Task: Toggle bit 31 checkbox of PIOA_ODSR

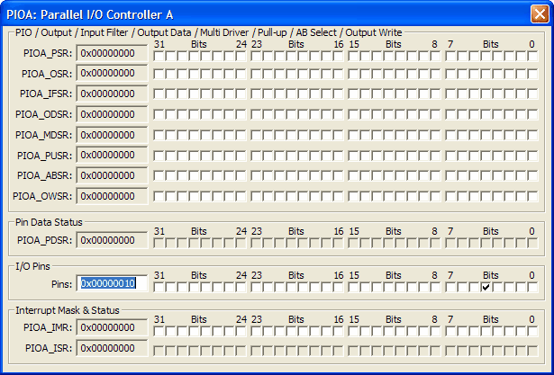Action: [159, 114]
